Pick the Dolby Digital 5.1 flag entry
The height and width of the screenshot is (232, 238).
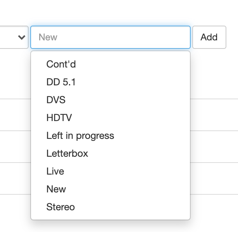point(58,82)
